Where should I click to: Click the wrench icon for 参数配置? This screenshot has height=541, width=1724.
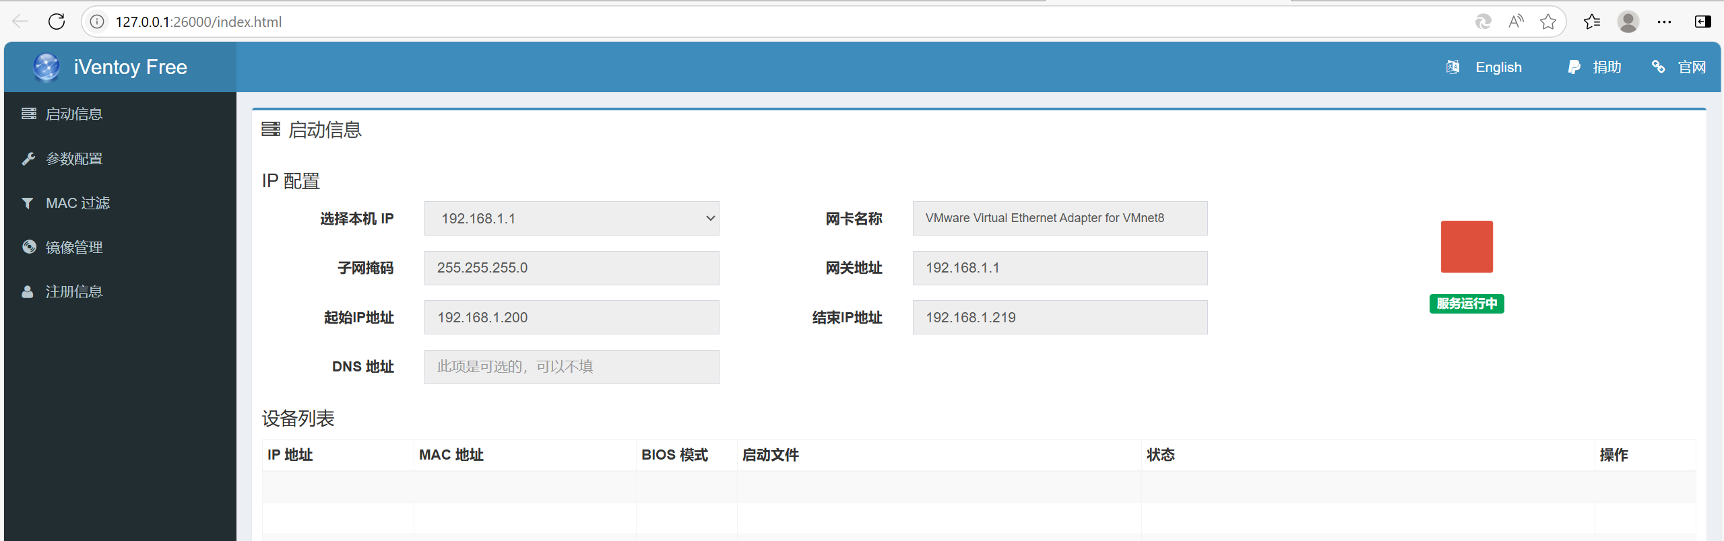click(x=28, y=159)
